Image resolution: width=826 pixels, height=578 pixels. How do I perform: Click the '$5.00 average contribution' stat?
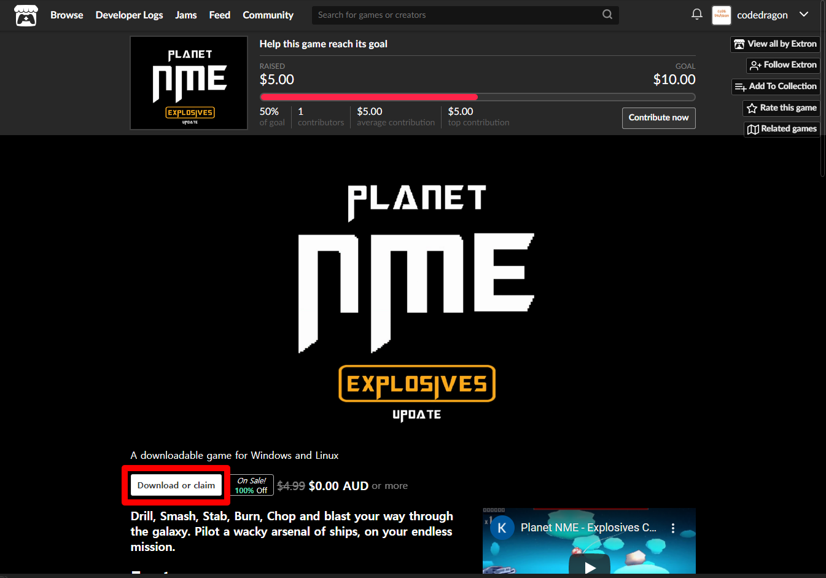[x=395, y=116]
